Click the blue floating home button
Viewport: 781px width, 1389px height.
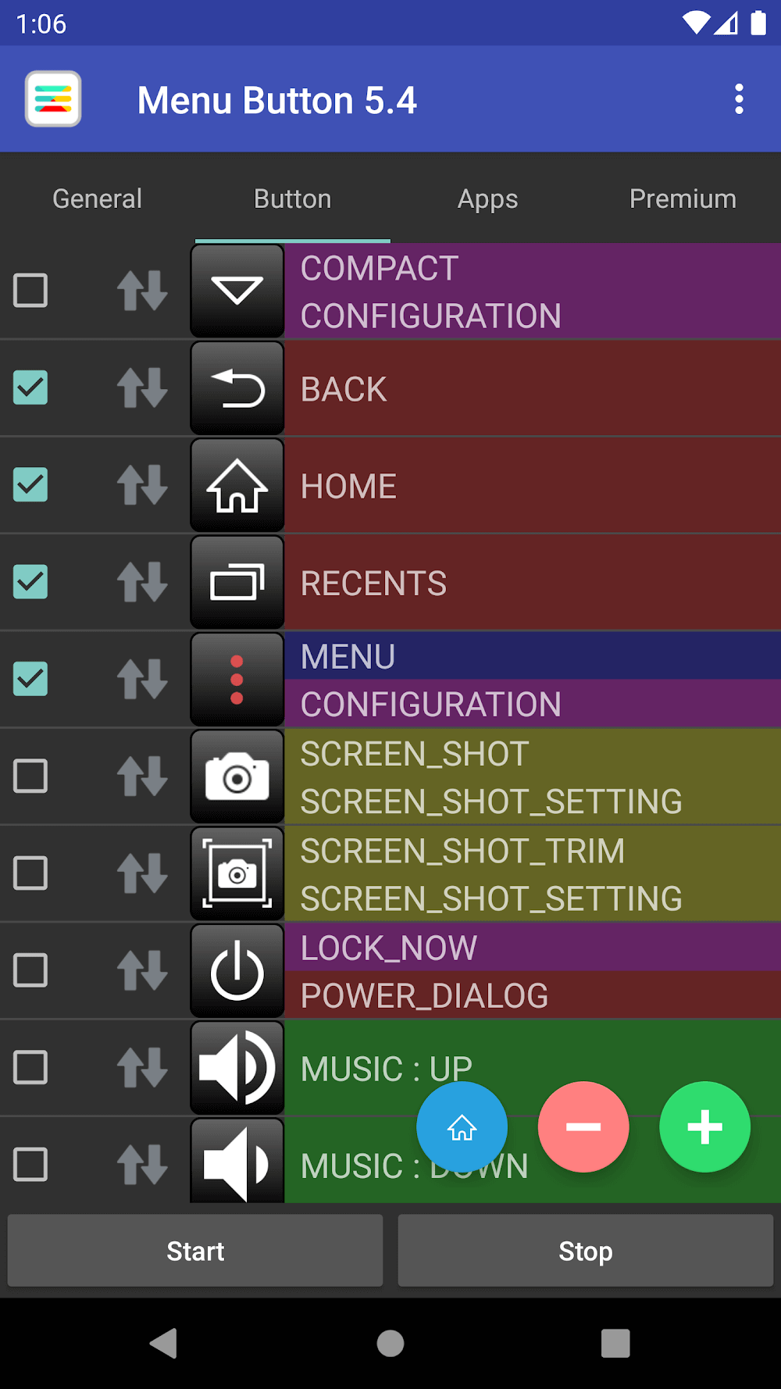(x=462, y=1127)
